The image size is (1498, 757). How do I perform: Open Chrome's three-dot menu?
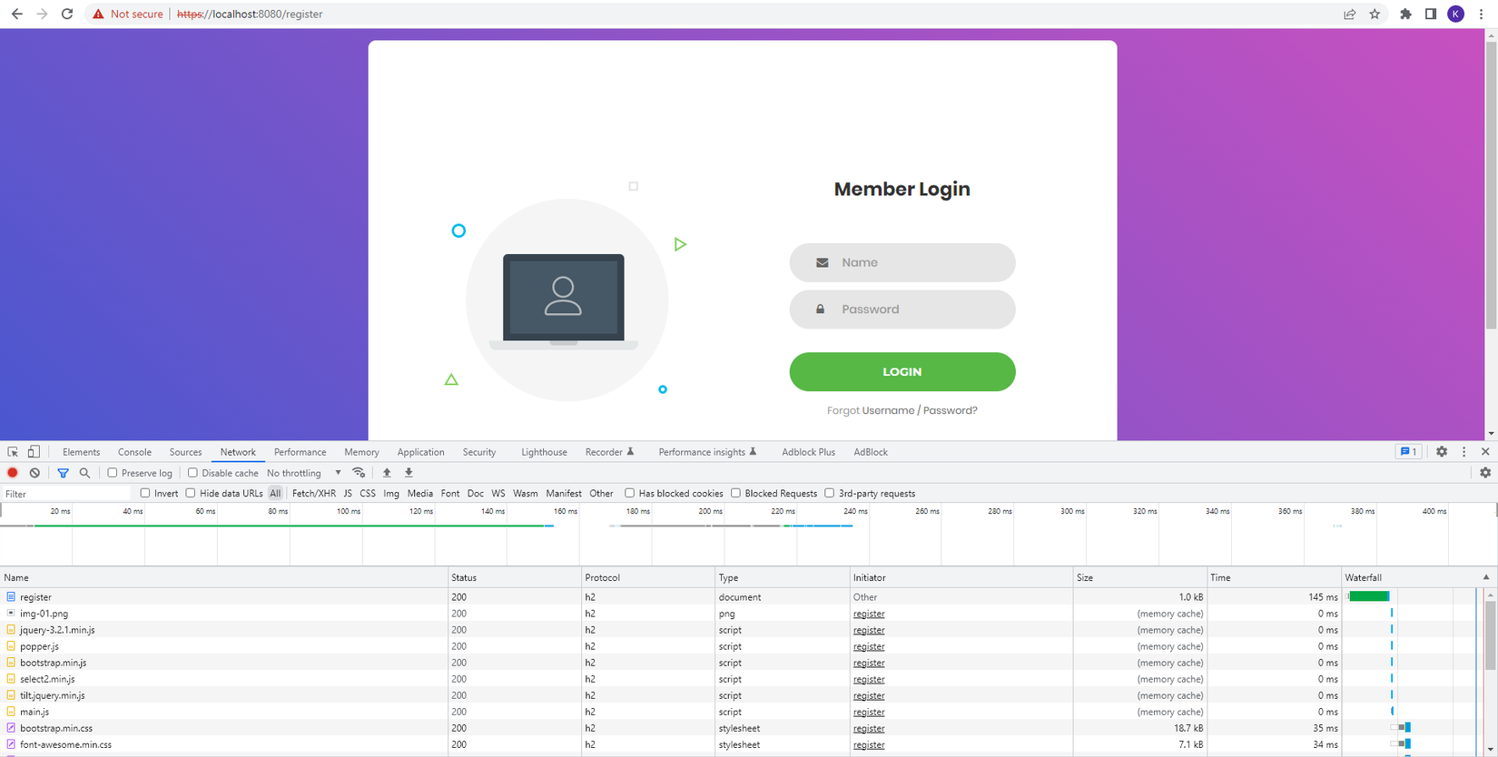pyautogui.click(x=1481, y=14)
